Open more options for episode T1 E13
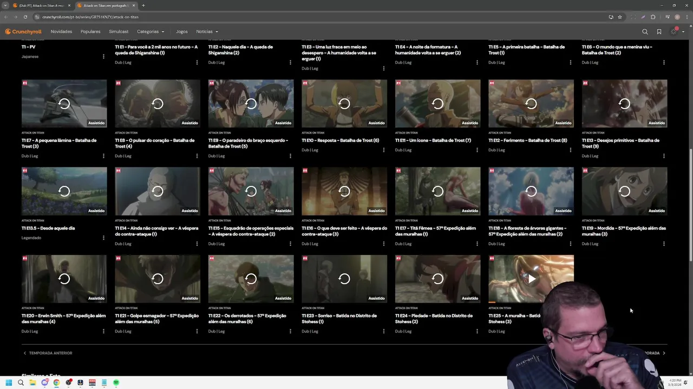 pyautogui.click(x=664, y=156)
